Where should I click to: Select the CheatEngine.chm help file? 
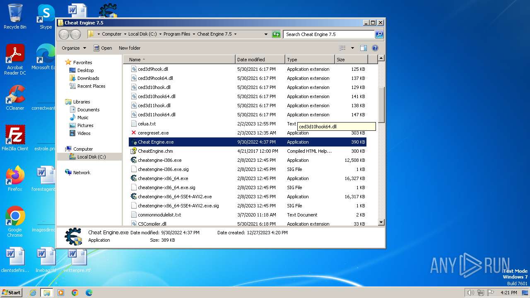point(248,151)
